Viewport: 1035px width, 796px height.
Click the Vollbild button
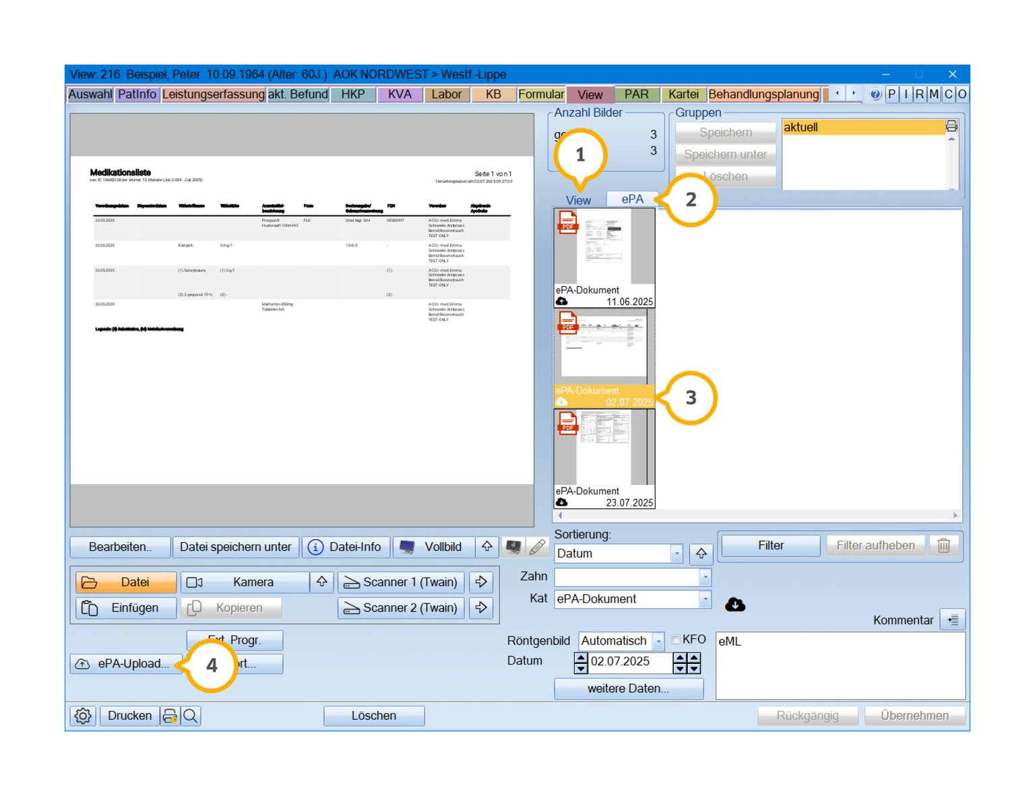tap(434, 547)
